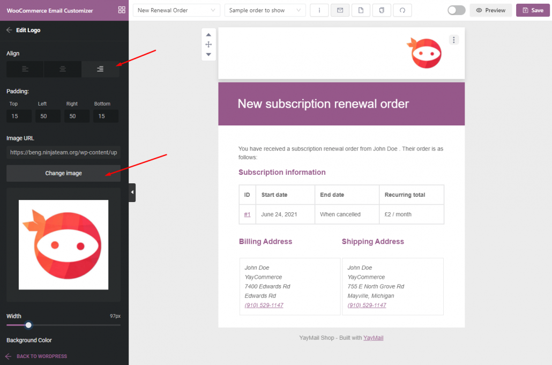Edit the Top padding field
Viewport: 552px width, 365px height.
pyautogui.click(x=19, y=116)
